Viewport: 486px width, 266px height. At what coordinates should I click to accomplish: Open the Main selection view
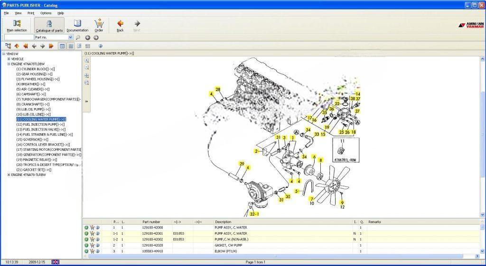click(17, 26)
